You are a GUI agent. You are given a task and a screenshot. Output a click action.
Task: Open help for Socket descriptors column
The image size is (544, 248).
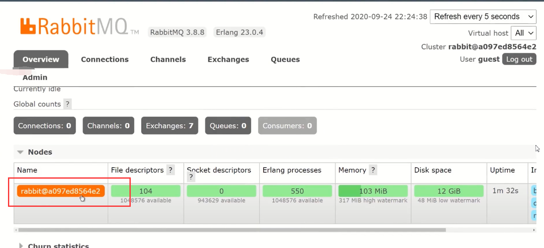[x=191, y=178]
